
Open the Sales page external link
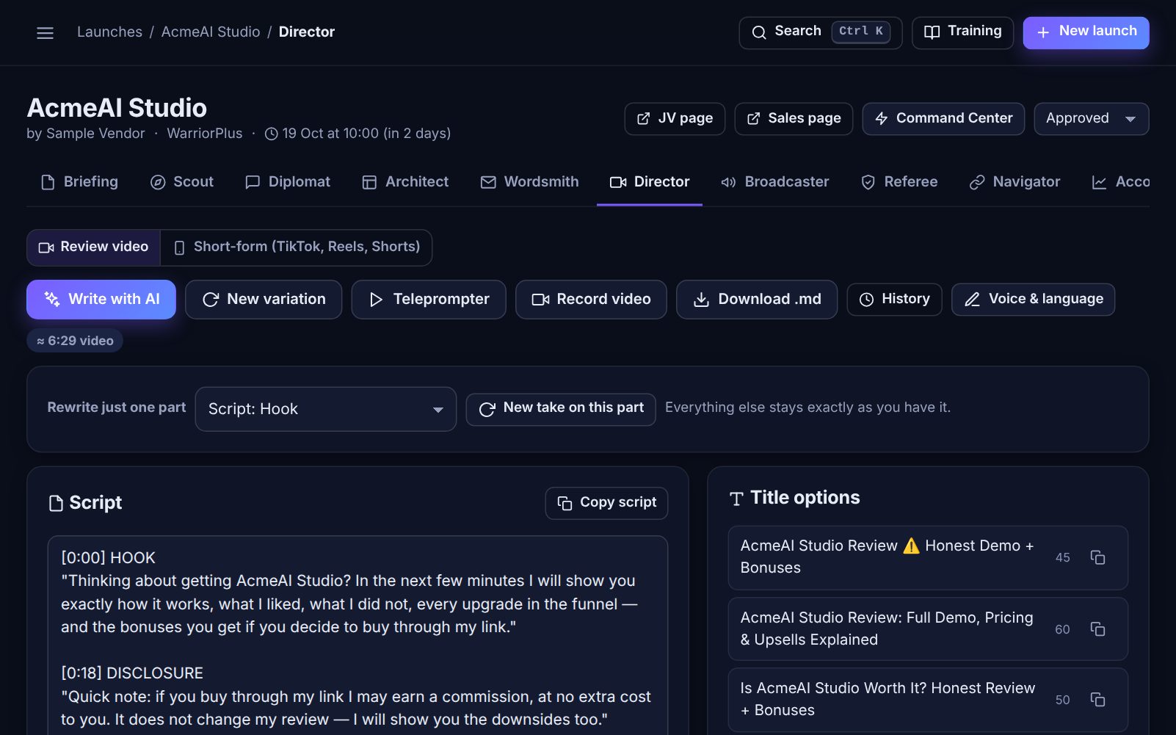tap(794, 119)
